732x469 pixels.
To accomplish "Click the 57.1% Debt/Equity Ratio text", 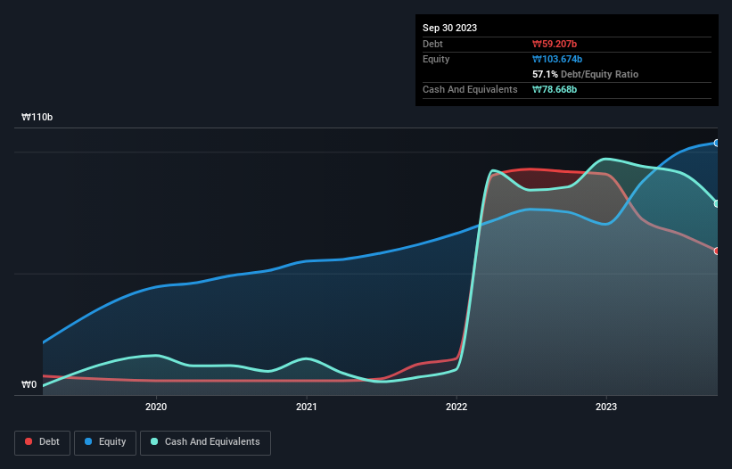I will point(585,74).
